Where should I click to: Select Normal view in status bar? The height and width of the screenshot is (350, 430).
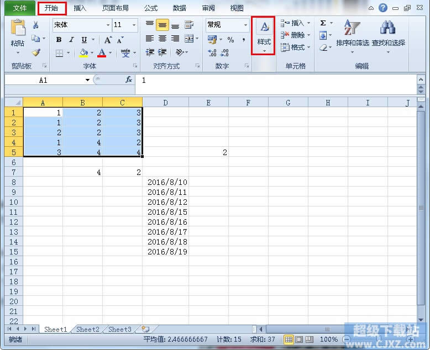pyautogui.click(x=289, y=340)
